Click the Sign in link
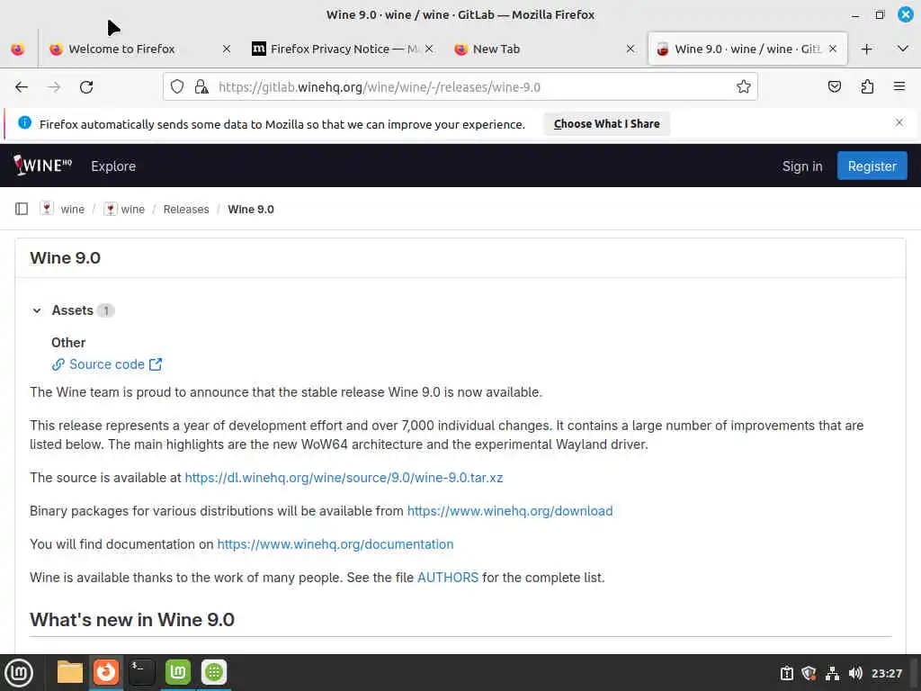921x691 pixels. pos(801,166)
